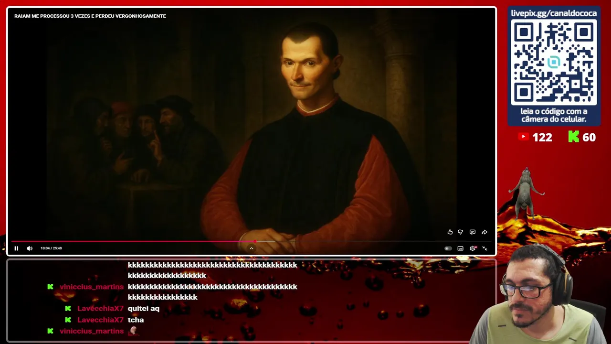
Task: Click the YouTube viewer count icon
Action: point(524,137)
